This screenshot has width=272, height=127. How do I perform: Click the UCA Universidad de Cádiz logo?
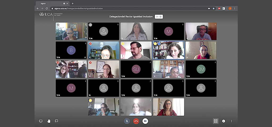50,15
